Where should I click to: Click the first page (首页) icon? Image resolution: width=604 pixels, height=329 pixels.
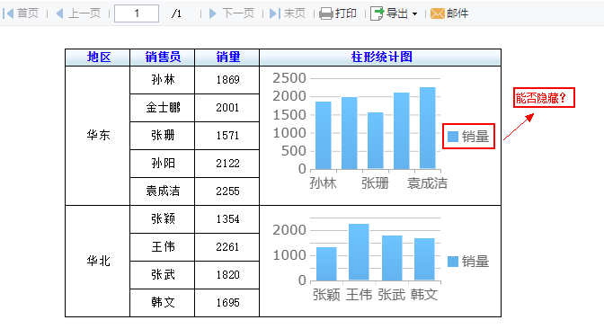(8, 13)
